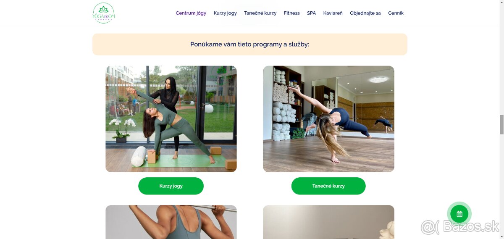Viewport: 504px width, 239px height.
Task: Select the partially visible SPA photo
Action: (328, 222)
